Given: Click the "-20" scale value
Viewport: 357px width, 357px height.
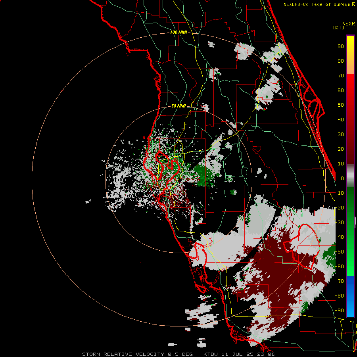Looking at the screenshot, I should [x=339, y=208].
